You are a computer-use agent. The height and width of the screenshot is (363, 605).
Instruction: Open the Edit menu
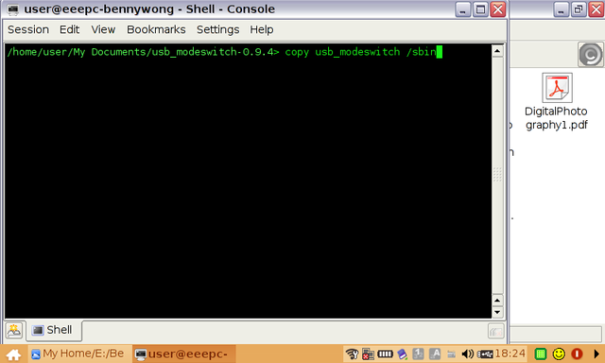click(x=69, y=29)
